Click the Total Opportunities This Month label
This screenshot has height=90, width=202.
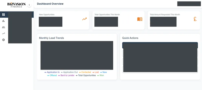point(107,14)
